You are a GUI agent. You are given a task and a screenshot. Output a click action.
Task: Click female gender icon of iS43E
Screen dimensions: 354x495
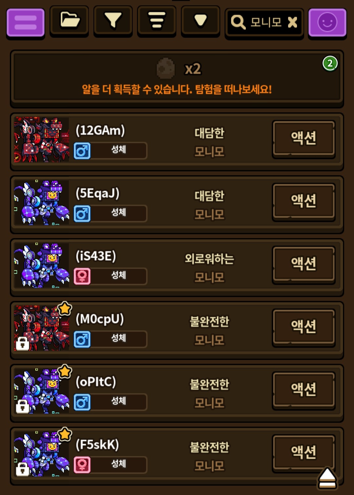[82, 276]
